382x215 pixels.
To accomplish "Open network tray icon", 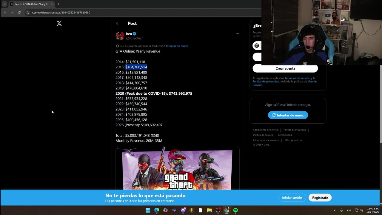I will pyautogui.click(x=357, y=210).
